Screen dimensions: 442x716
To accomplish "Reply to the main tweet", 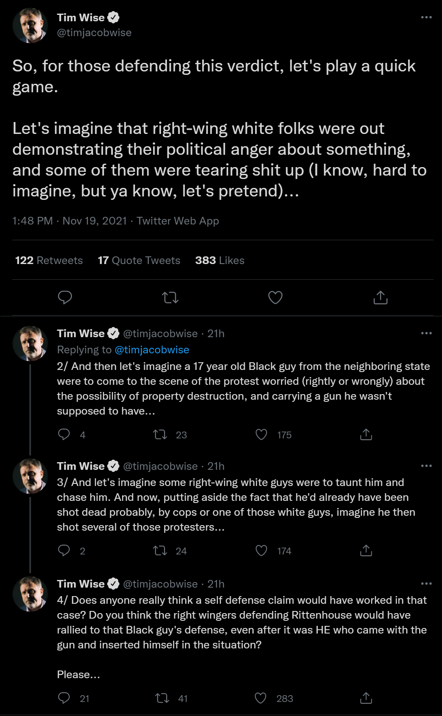I will pyautogui.click(x=65, y=297).
